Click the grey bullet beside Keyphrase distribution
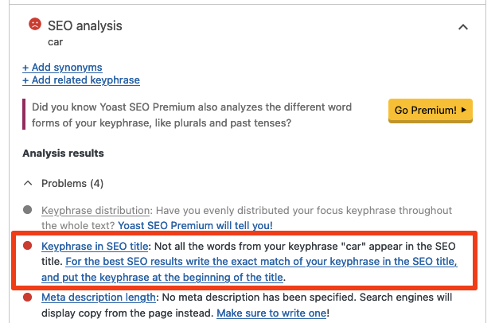The width and height of the screenshot is (499, 323). coord(27,211)
